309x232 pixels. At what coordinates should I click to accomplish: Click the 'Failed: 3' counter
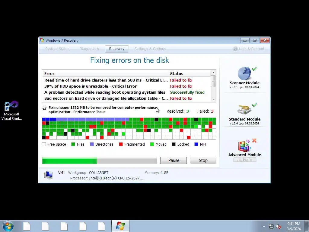coord(205,111)
